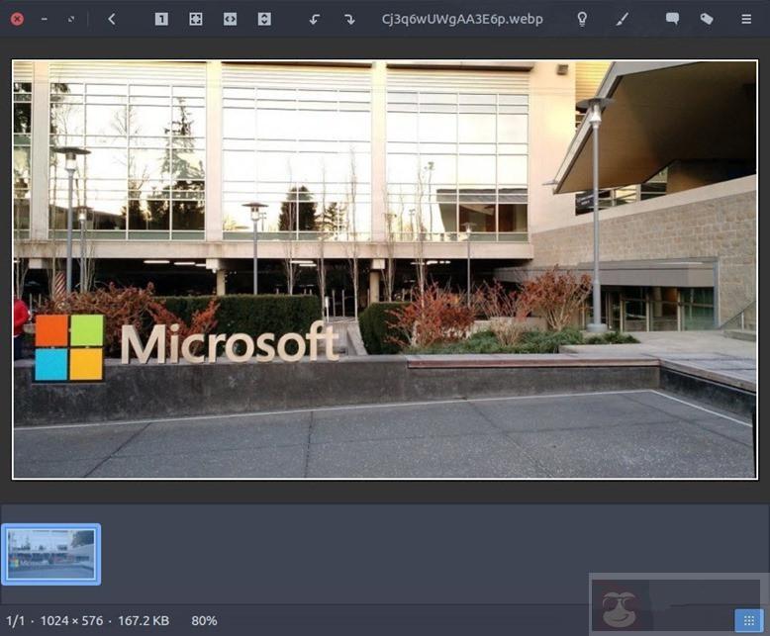Screen dimensions: 770x636
Task: Fit image to window width
Action: [x=230, y=19]
